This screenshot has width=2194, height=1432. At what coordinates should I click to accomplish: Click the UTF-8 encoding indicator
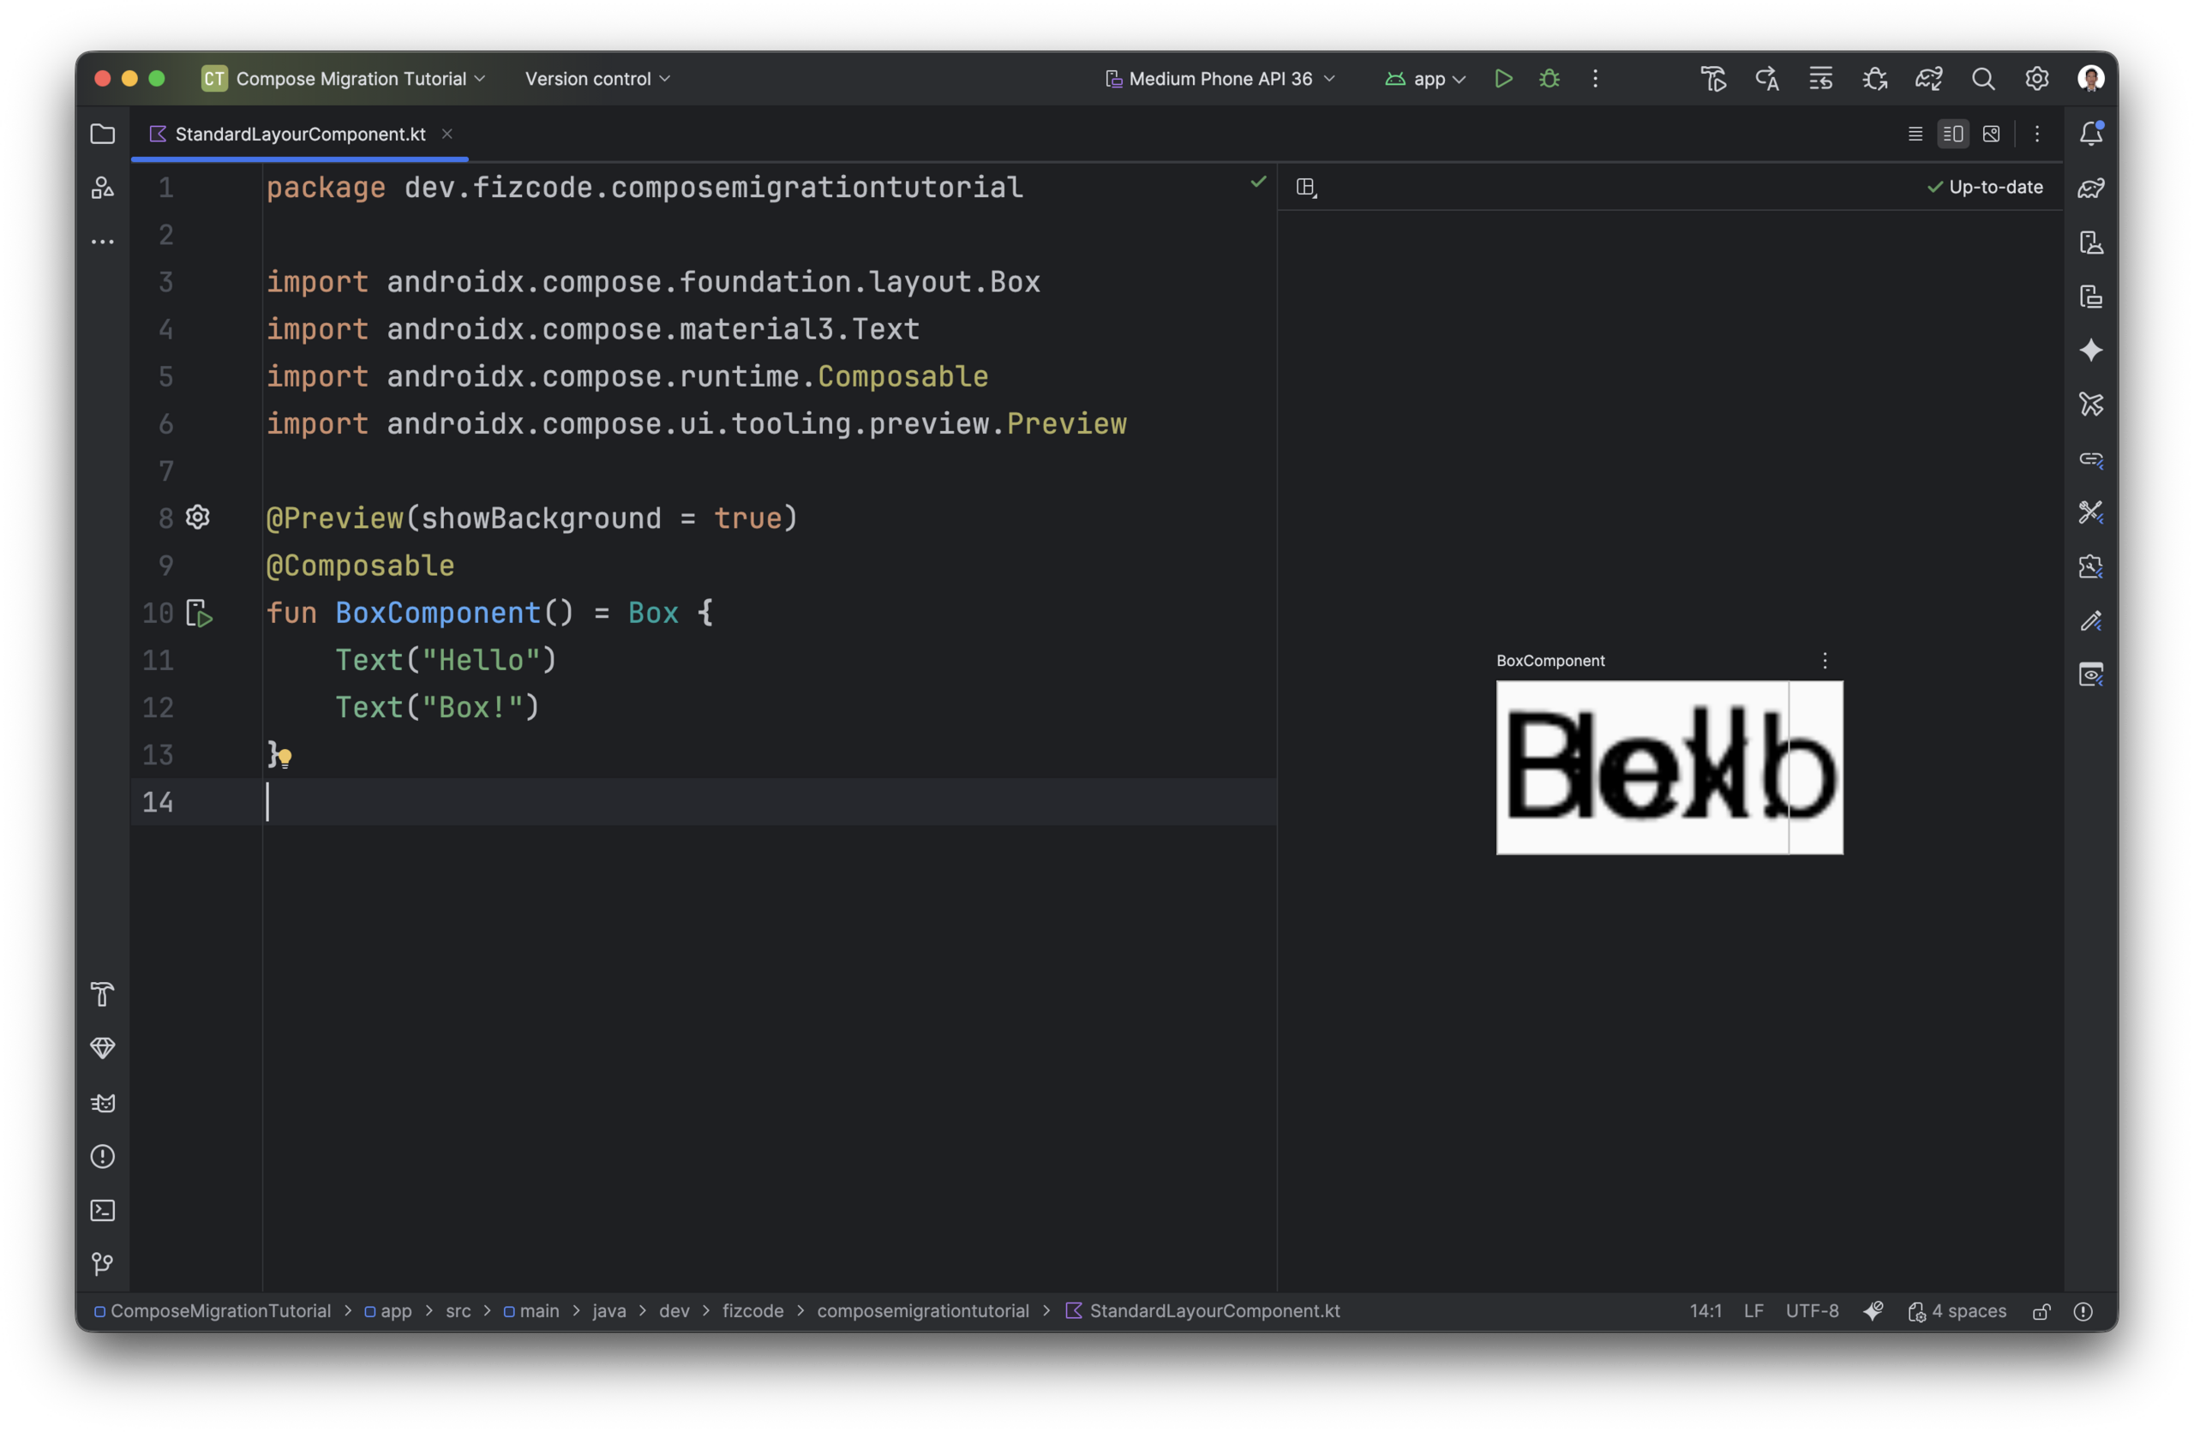pos(1812,1310)
